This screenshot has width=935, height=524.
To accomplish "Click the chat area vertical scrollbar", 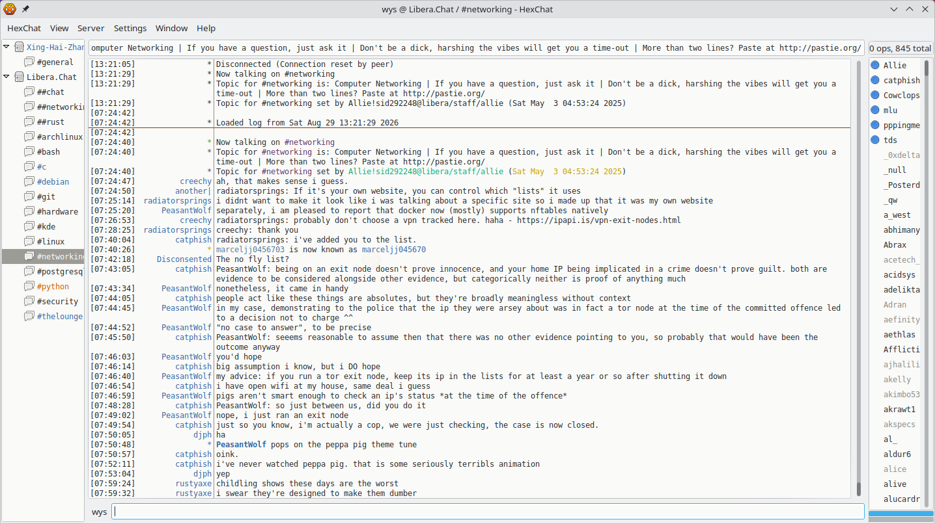I will (x=859, y=278).
